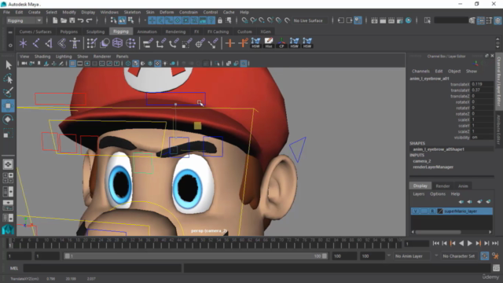
Task: Click the orange plus Set Key icon
Action: point(230,43)
